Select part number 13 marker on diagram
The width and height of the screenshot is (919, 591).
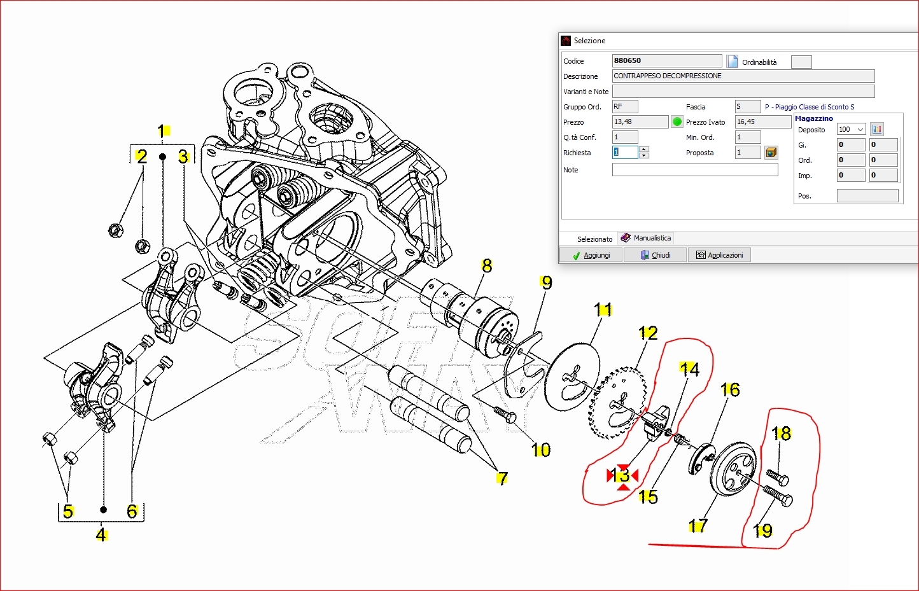(622, 475)
